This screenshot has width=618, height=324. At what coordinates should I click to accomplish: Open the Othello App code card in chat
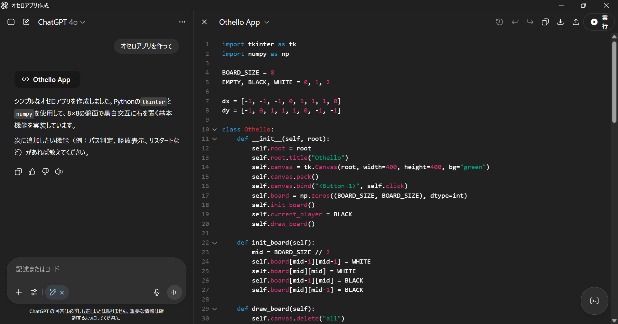(x=47, y=79)
